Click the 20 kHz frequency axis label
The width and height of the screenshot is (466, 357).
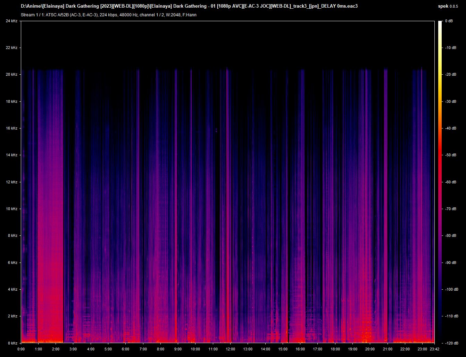tap(11, 75)
